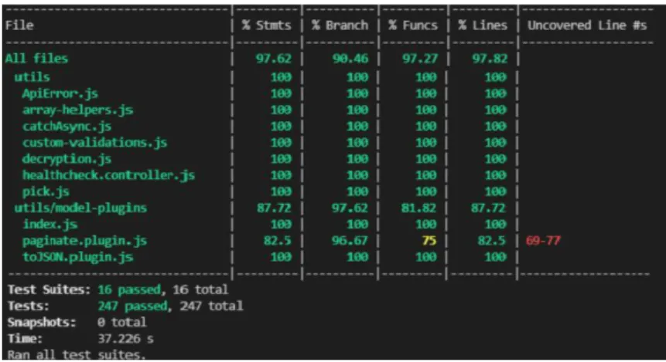
Task: Click the ApiError.js file name
Action: coord(60,93)
